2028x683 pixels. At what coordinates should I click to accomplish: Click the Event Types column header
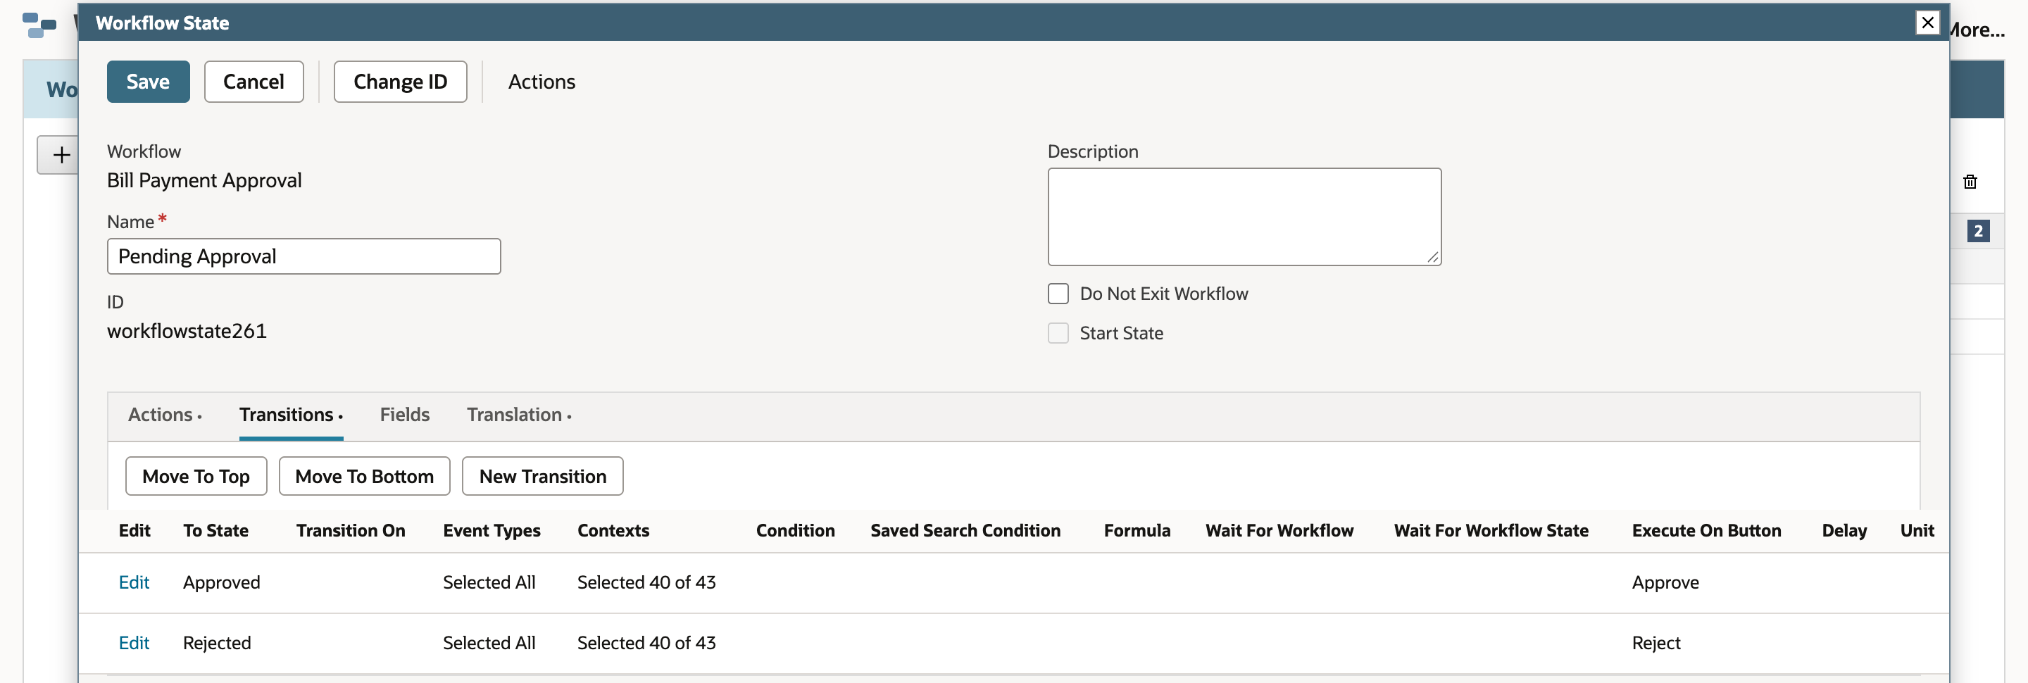492,530
